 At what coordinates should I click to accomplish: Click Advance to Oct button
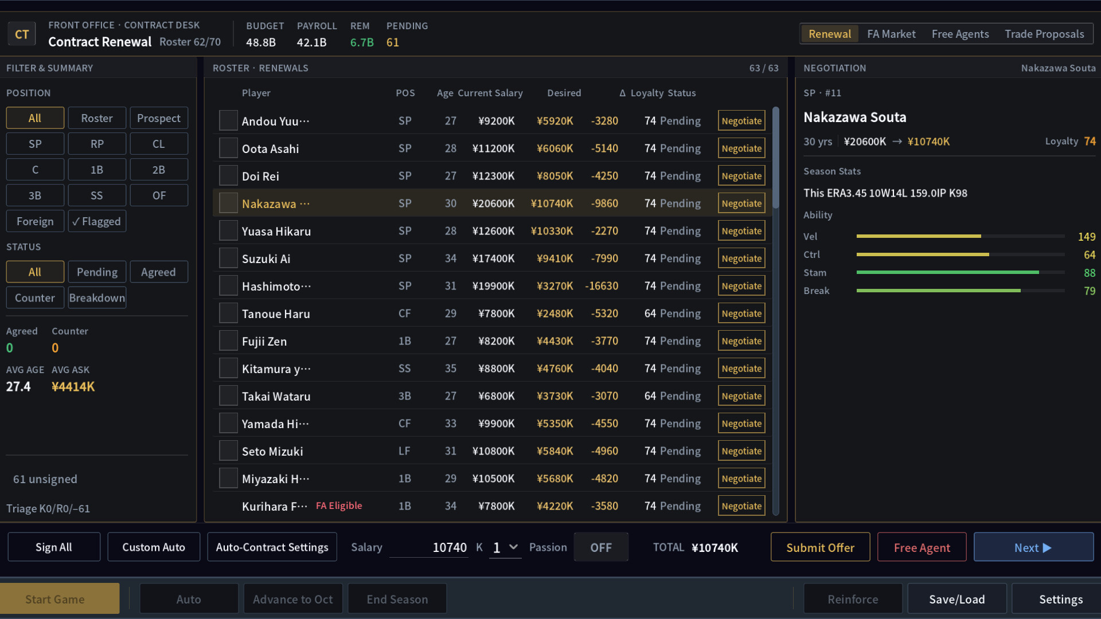[x=293, y=599]
